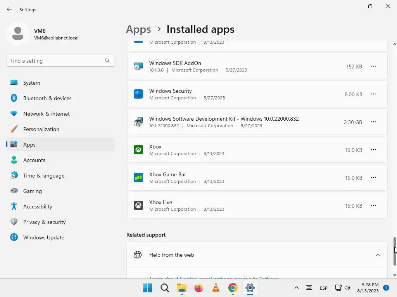This screenshot has height=297, width=397.
Task: Open the notification badge in the tray
Action: (386, 288)
